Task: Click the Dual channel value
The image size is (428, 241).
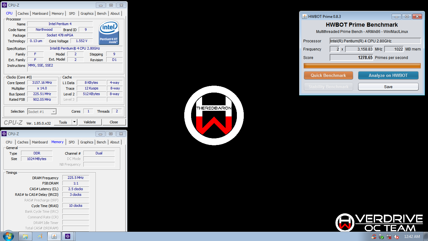Action: [99, 153]
